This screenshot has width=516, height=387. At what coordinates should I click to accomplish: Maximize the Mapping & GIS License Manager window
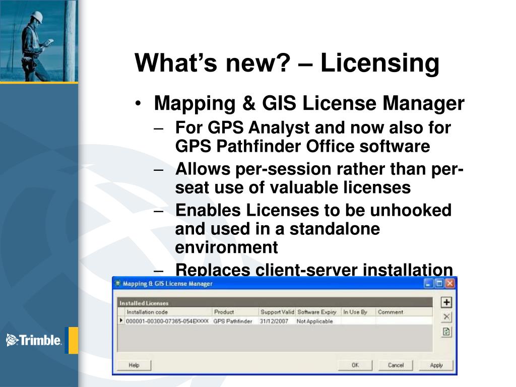click(439, 283)
